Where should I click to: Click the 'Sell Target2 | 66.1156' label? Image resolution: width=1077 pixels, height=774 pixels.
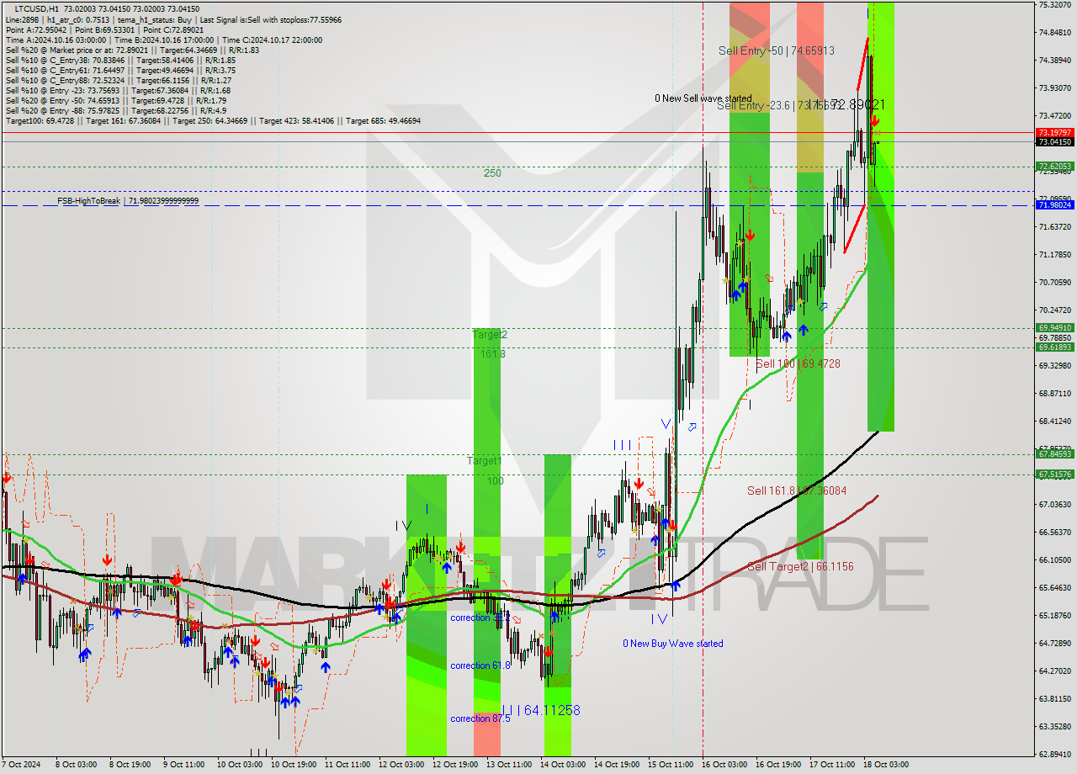[800, 566]
